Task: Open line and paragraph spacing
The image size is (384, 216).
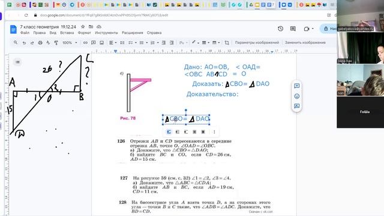Action: (122, 43)
